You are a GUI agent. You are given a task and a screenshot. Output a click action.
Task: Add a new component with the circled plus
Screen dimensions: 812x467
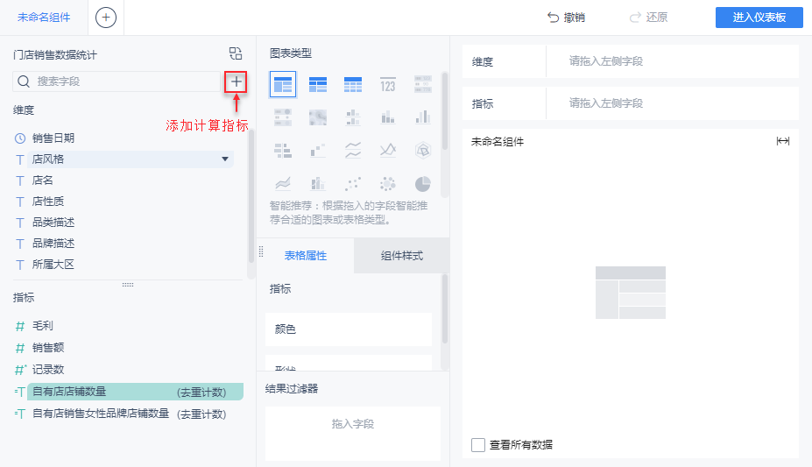pos(106,18)
